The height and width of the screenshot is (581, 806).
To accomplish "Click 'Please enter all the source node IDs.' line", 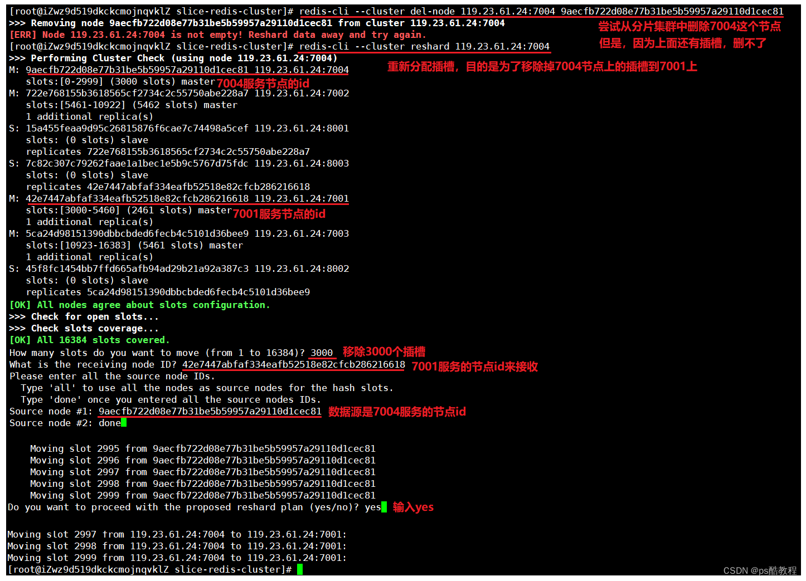I will coord(112,376).
